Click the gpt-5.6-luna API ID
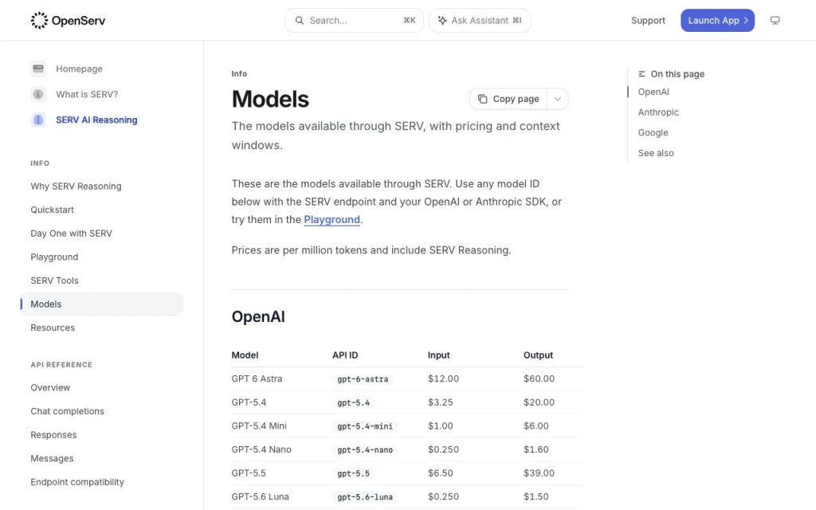Screen dimensions: 816x510 [365, 497]
